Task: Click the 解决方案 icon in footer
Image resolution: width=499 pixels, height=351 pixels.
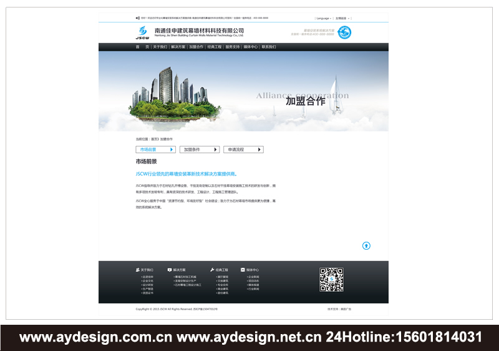Action: [170, 270]
